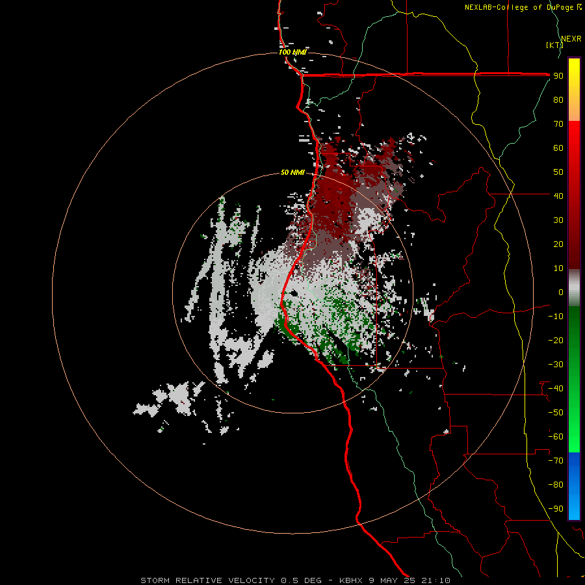Click the "100 NMI" range ring label
The image size is (585, 585).
coord(292,52)
